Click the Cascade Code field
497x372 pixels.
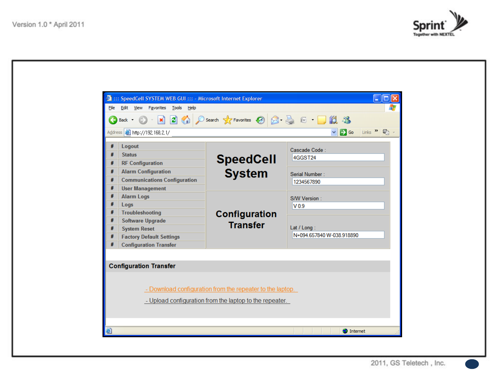pyautogui.click(x=338, y=157)
